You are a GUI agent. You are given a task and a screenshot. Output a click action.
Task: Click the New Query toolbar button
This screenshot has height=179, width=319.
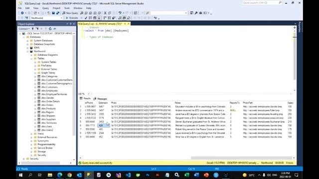click(x=70, y=13)
